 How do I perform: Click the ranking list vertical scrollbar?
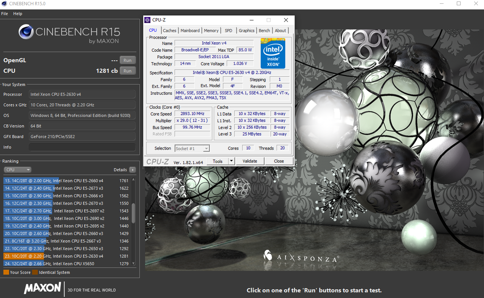coord(133,213)
